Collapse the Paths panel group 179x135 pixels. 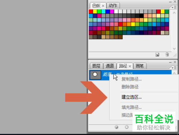[170, 62]
